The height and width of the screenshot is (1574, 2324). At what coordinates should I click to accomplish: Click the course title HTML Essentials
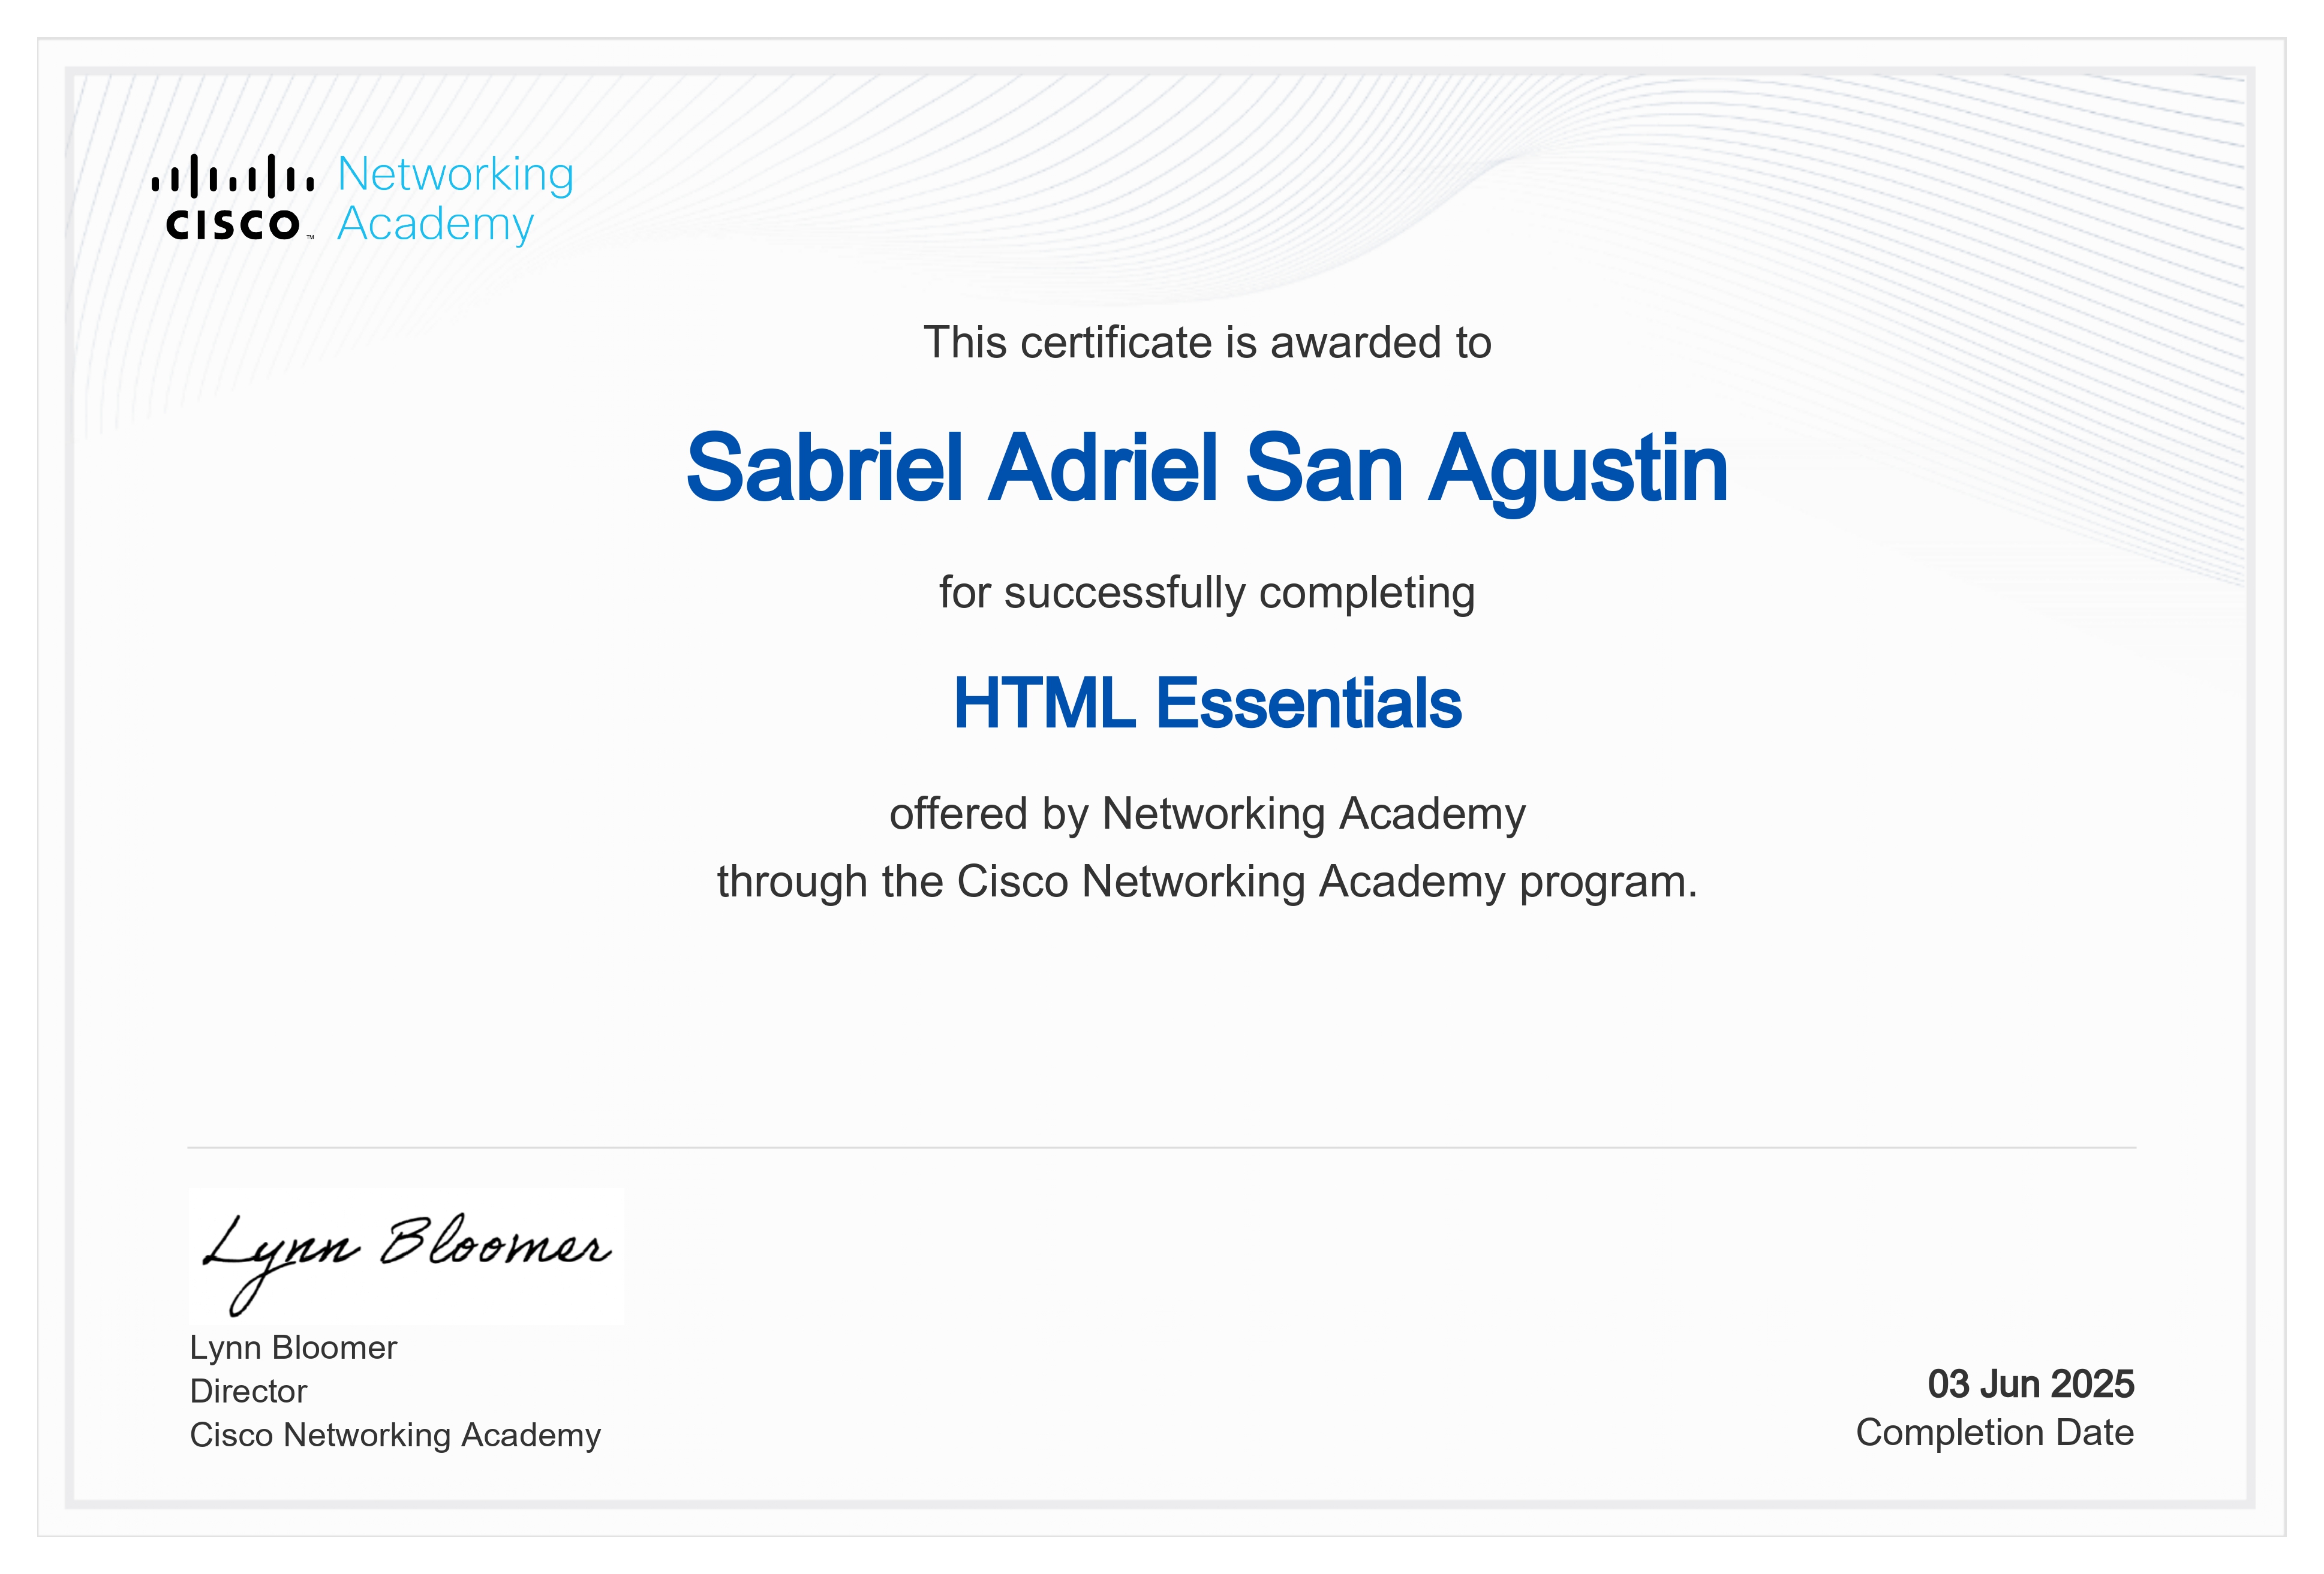click(1207, 703)
